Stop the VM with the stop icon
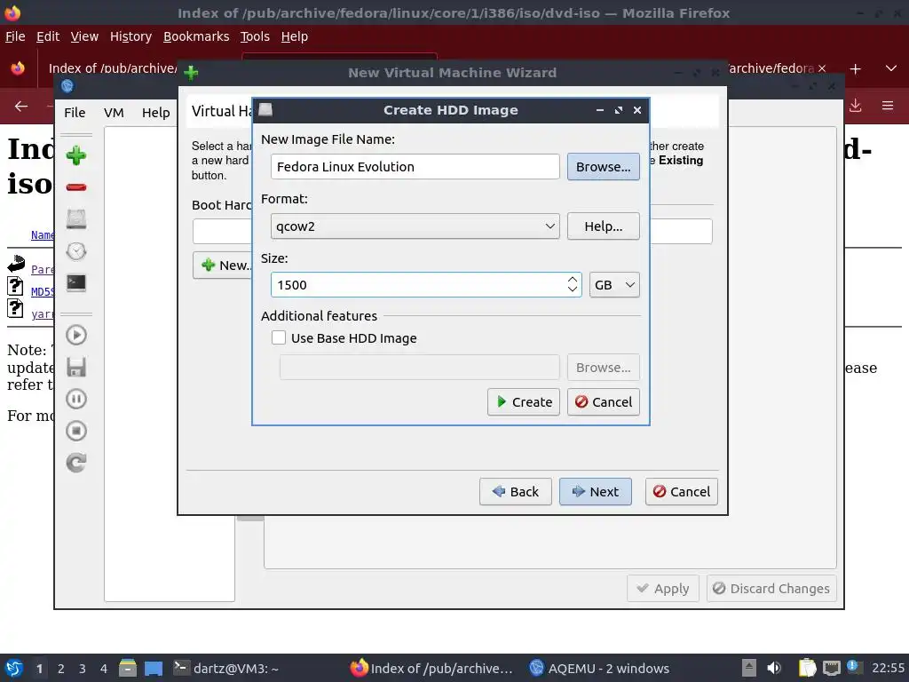909x682 pixels. click(76, 431)
